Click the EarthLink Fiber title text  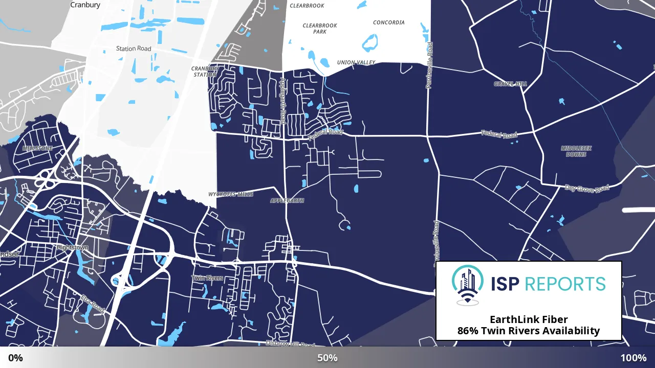click(529, 319)
